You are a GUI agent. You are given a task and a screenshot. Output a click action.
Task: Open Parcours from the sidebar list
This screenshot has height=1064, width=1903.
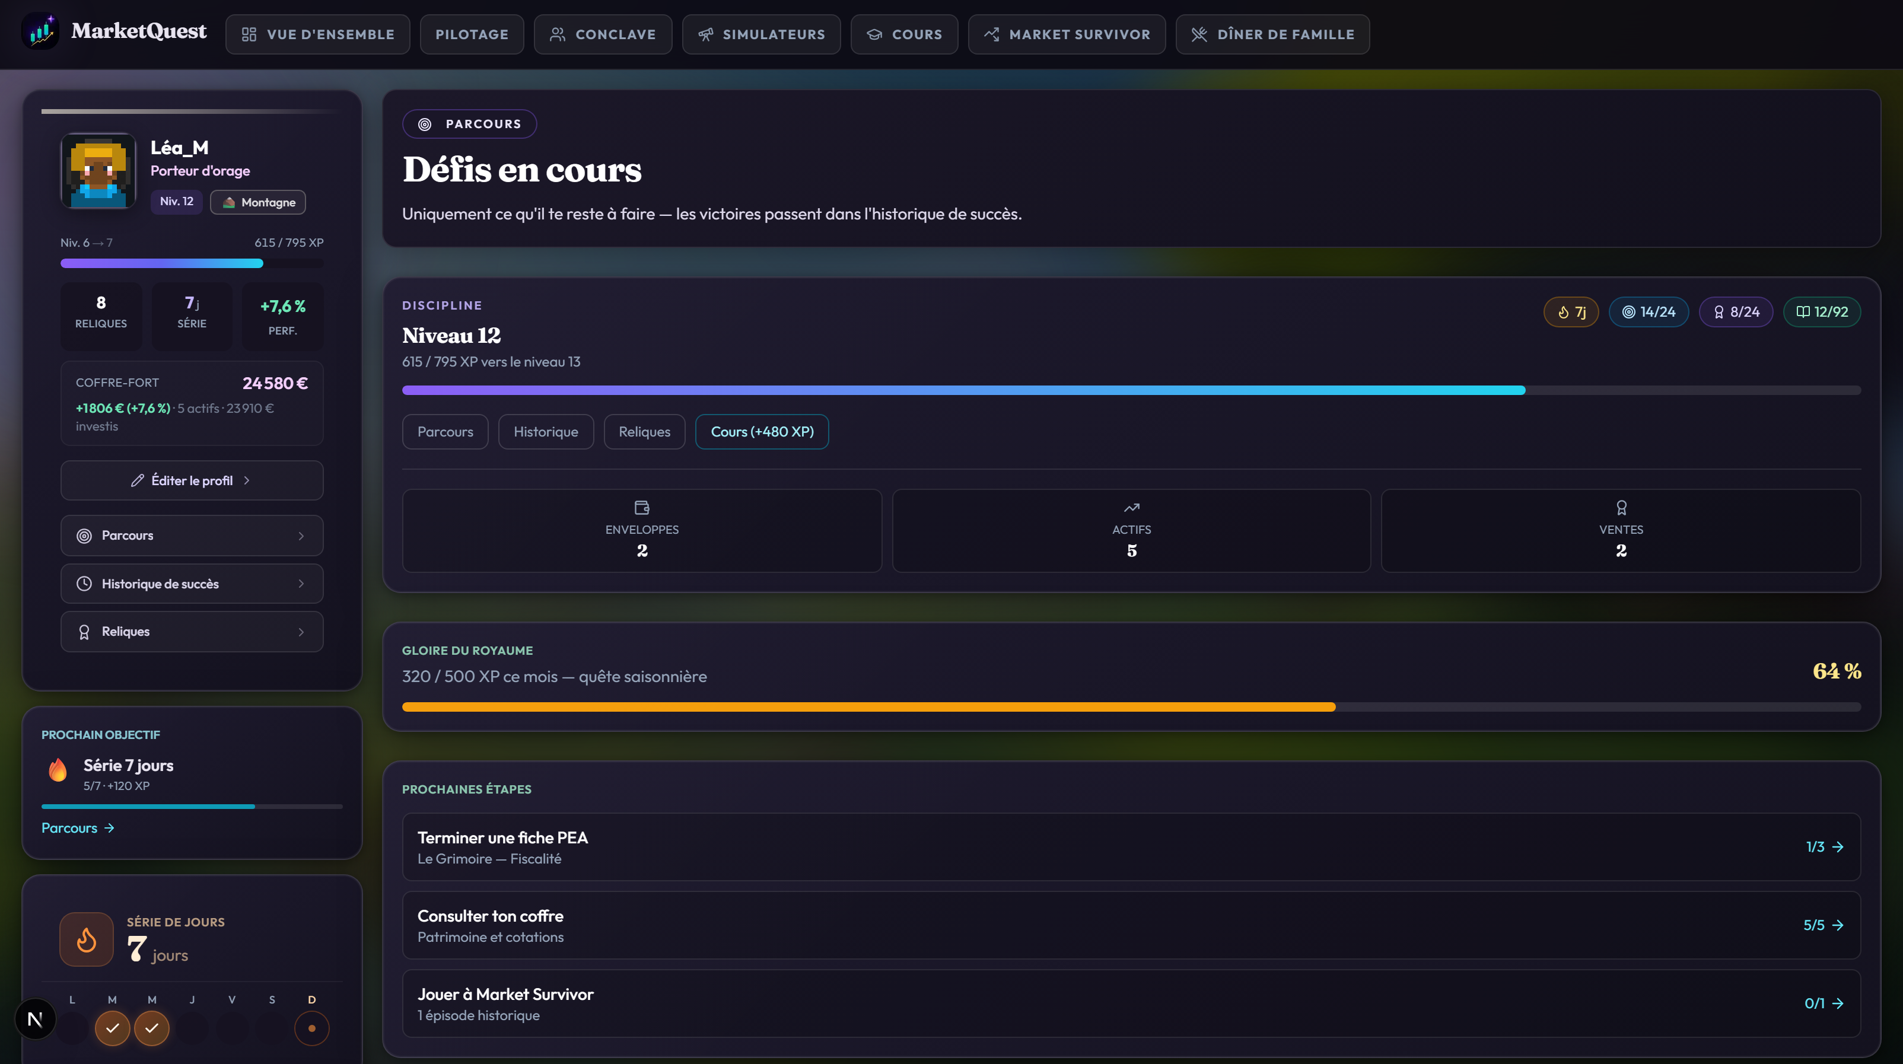pos(192,536)
